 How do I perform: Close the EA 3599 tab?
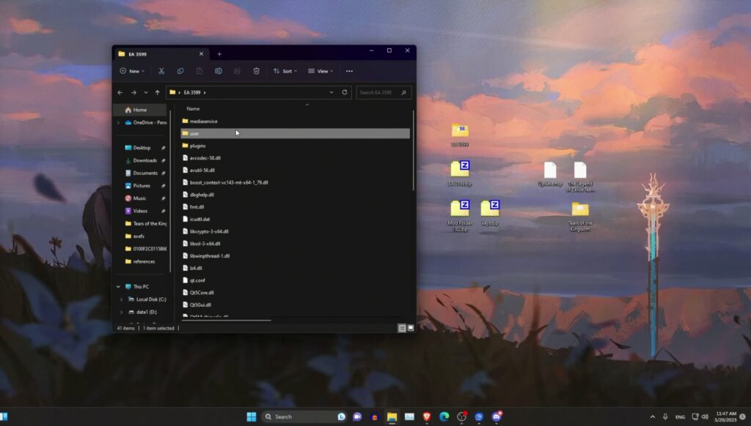coord(201,54)
